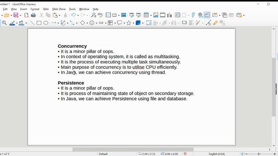This screenshot has width=278, height=156.
Task: Open the Fill Color dropdown arrow
Action: click(26, 23)
